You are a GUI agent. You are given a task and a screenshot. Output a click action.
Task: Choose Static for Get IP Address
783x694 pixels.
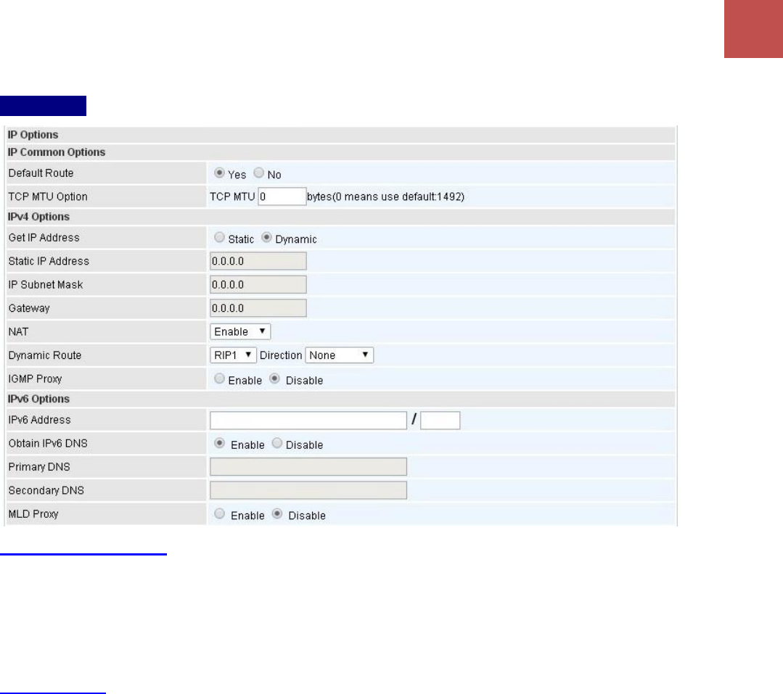[x=219, y=237]
